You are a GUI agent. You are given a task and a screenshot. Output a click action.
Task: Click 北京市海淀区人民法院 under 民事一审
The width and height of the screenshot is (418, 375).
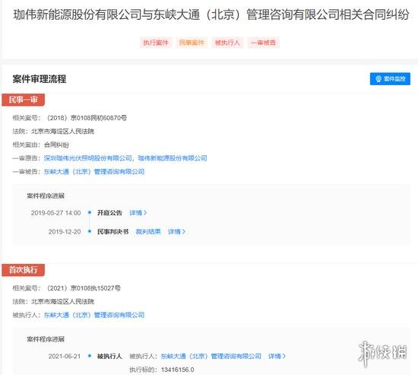click(62, 131)
